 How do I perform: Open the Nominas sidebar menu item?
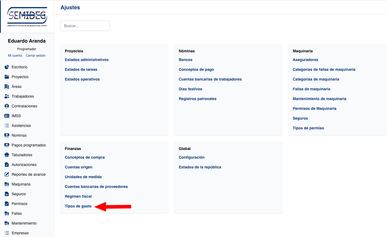coord(19,135)
